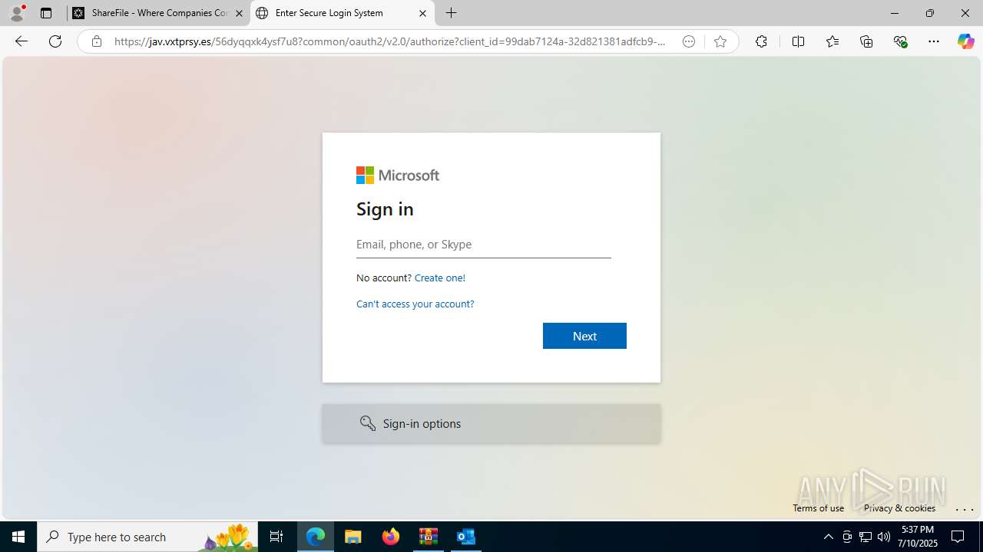This screenshot has width=983, height=552.
Task: Click the taskbar search box
Action: 147,537
